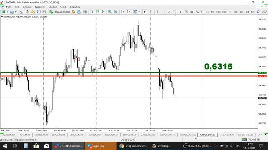Click the Новый ордер button
Viewport: 268px width, 150px height.
click(x=60, y=12)
